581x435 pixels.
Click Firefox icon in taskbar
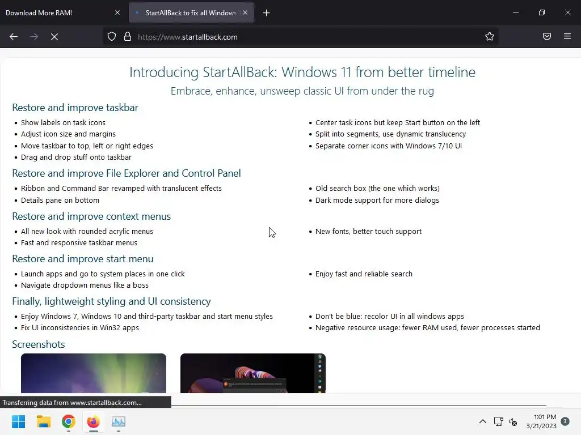click(94, 421)
